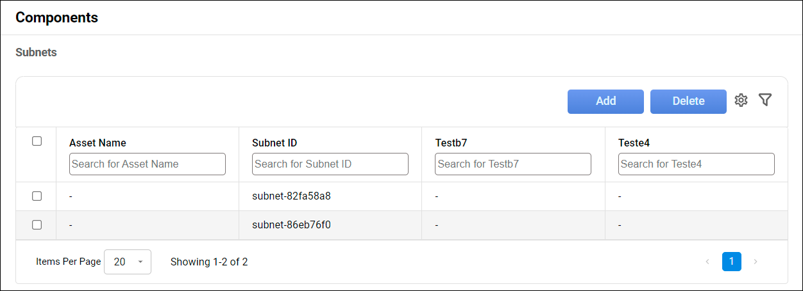This screenshot has height=291, width=803.
Task: Focus the Search for Teste4 field
Action: [696, 164]
